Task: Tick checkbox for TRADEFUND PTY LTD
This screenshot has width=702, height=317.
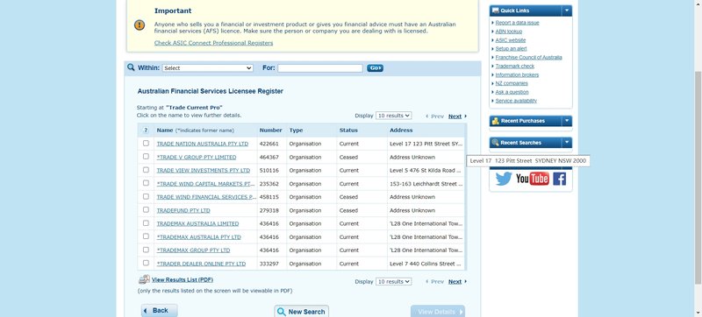Action: coord(146,209)
